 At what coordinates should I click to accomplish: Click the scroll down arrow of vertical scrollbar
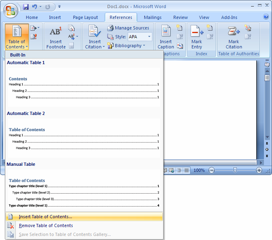267,137
